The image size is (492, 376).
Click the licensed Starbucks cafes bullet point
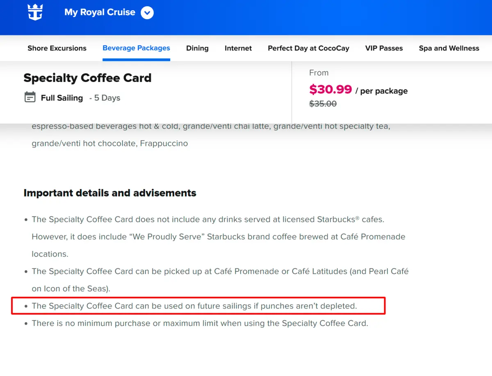208,219
